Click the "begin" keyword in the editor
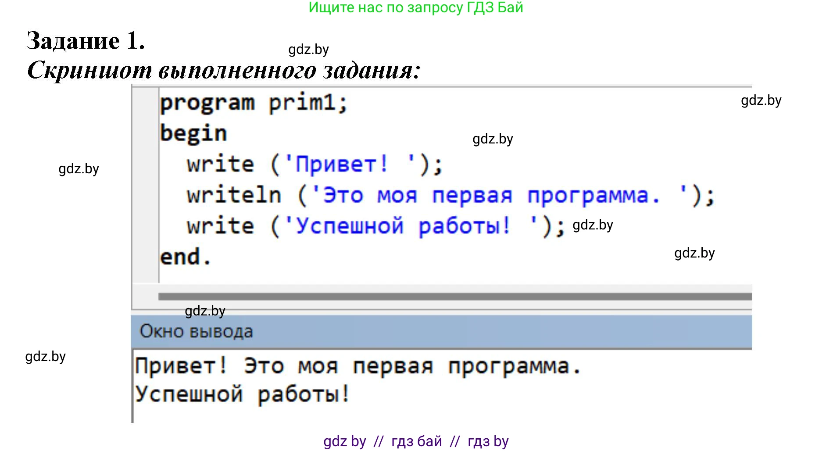833x451 pixels. coord(193,133)
